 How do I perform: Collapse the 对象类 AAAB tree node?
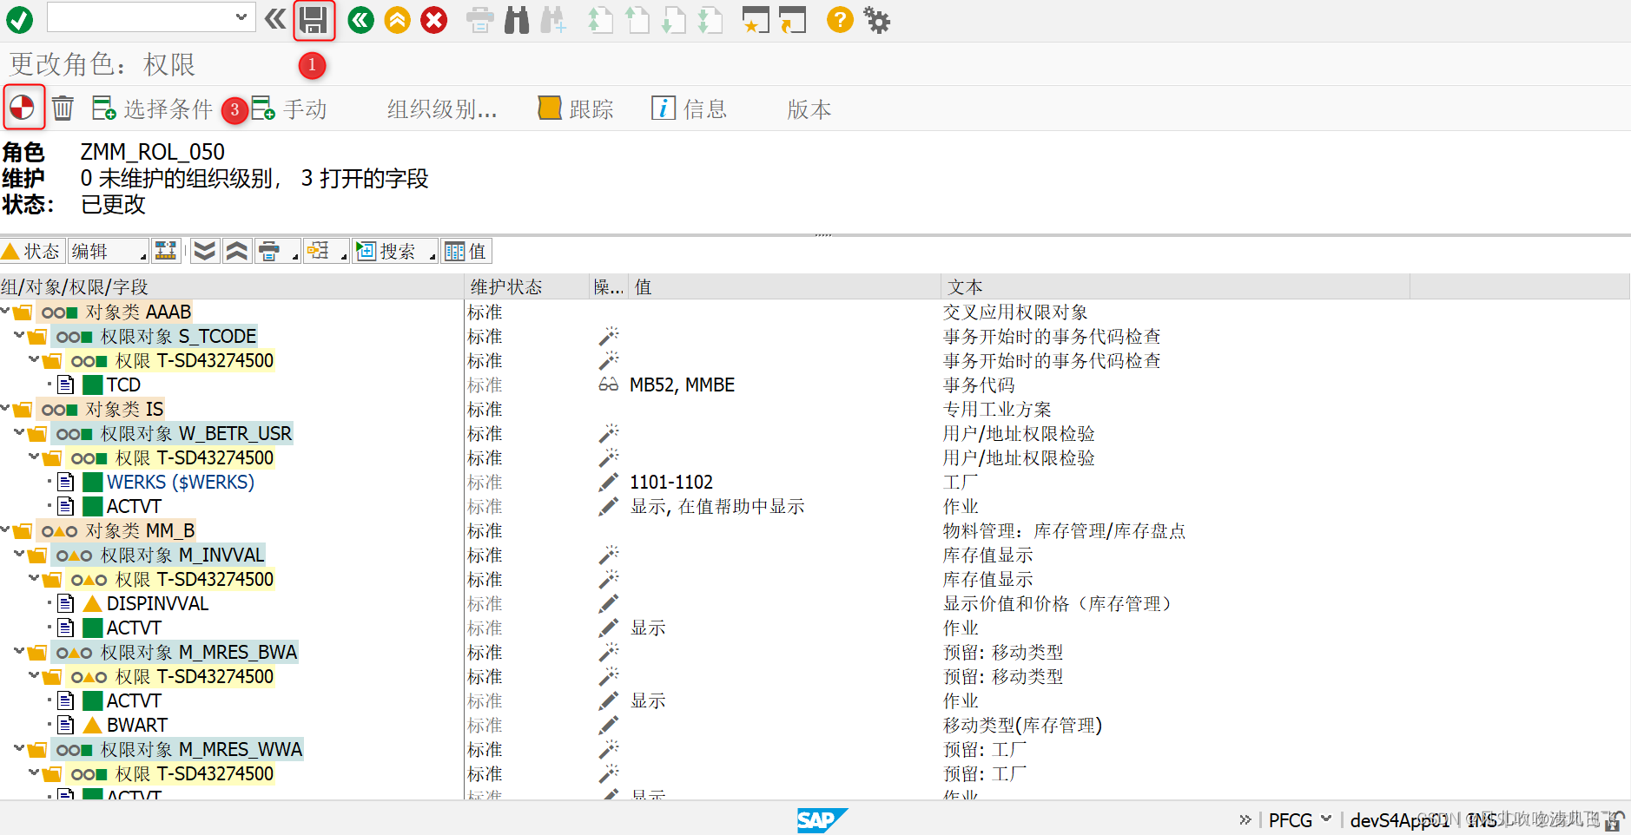(x=8, y=312)
